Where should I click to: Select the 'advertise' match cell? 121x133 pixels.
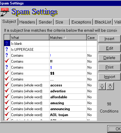[68, 91]
